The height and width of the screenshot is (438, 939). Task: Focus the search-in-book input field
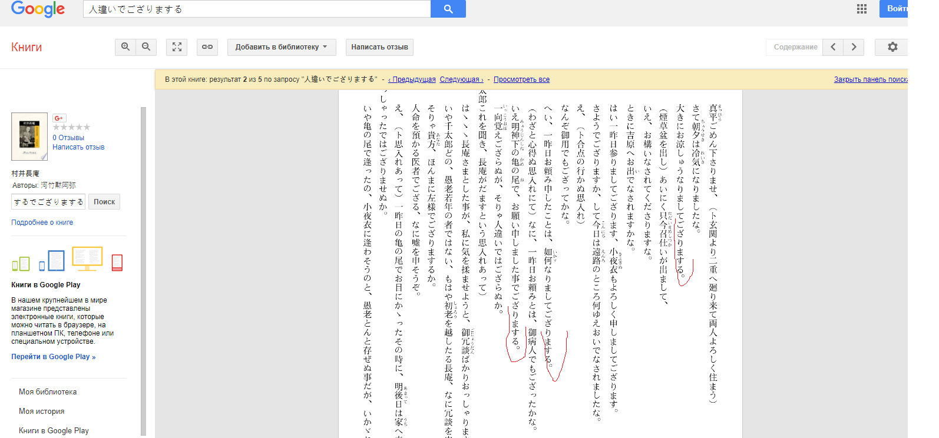click(48, 202)
